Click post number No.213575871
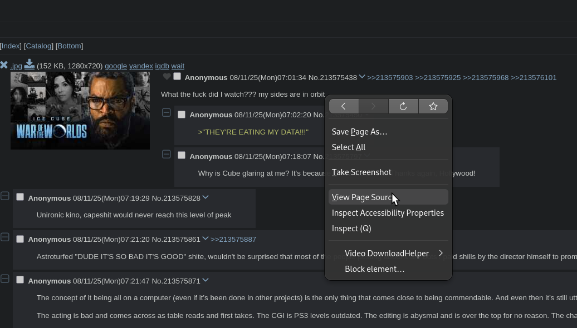 (176, 281)
